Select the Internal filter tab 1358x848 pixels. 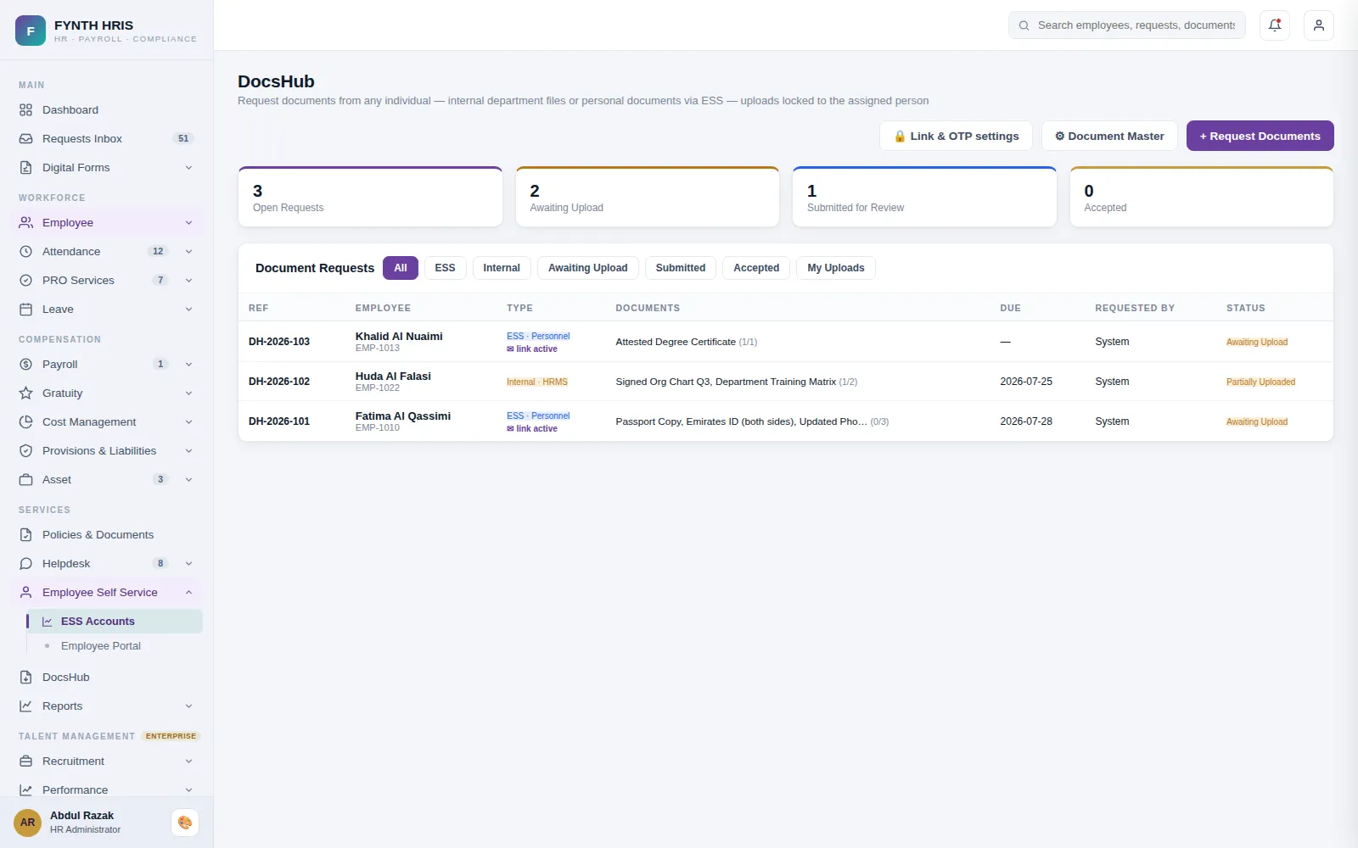click(502, 268)
